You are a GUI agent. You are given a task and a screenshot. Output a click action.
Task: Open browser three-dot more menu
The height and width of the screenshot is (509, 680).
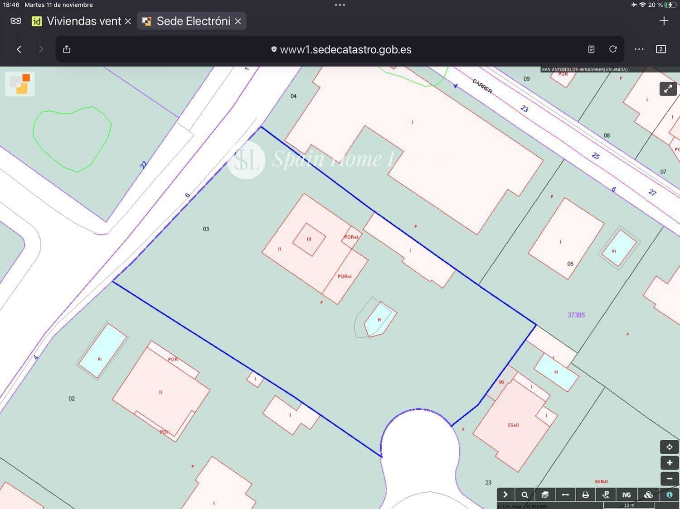639,49
